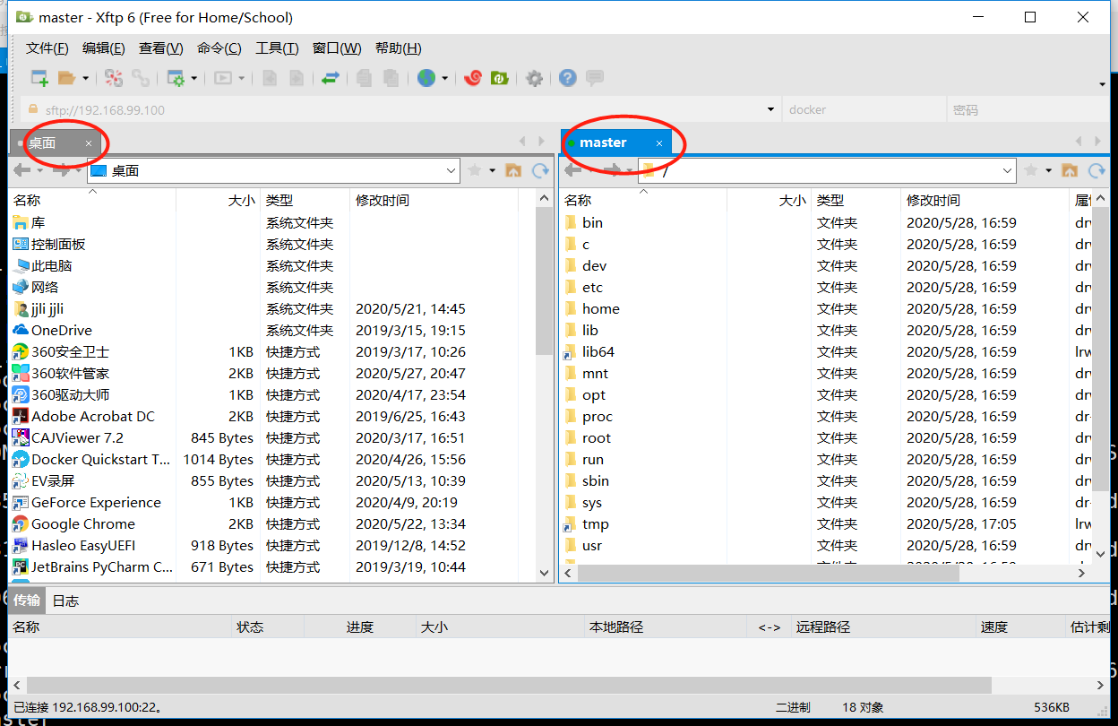Screen dimensions: 1118x726
Task: Open help using the question mark icon
Action: 567,78
